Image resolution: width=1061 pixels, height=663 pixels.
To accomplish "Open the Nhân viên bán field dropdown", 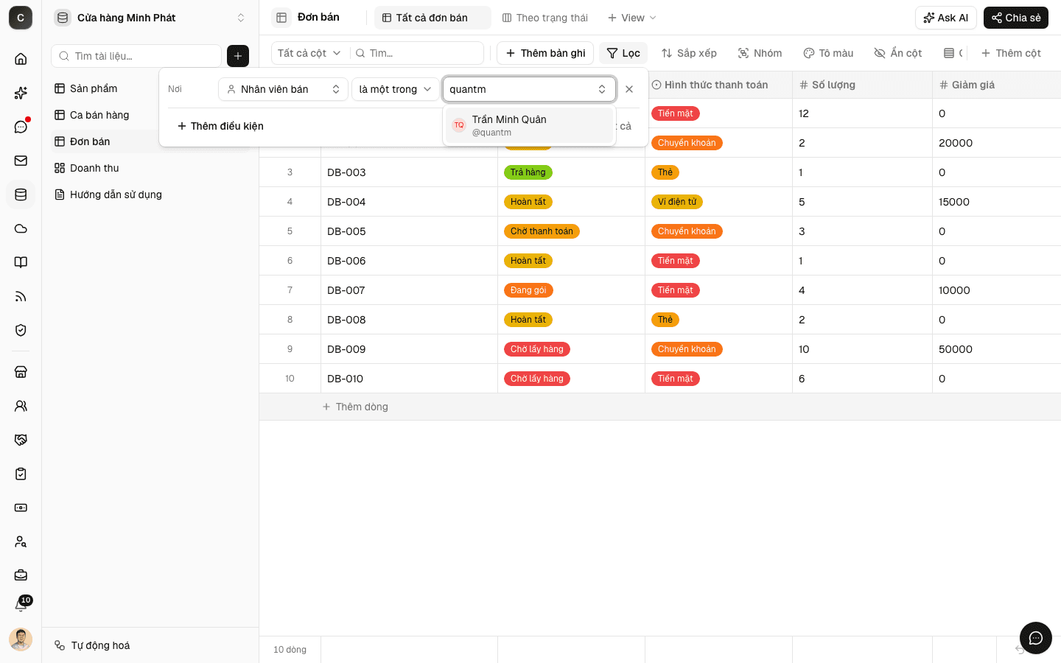I will [x=283, y=89].
